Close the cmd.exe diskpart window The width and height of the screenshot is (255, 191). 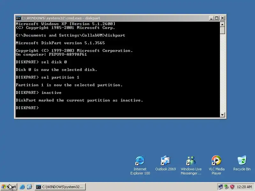(x=222, y=18)
